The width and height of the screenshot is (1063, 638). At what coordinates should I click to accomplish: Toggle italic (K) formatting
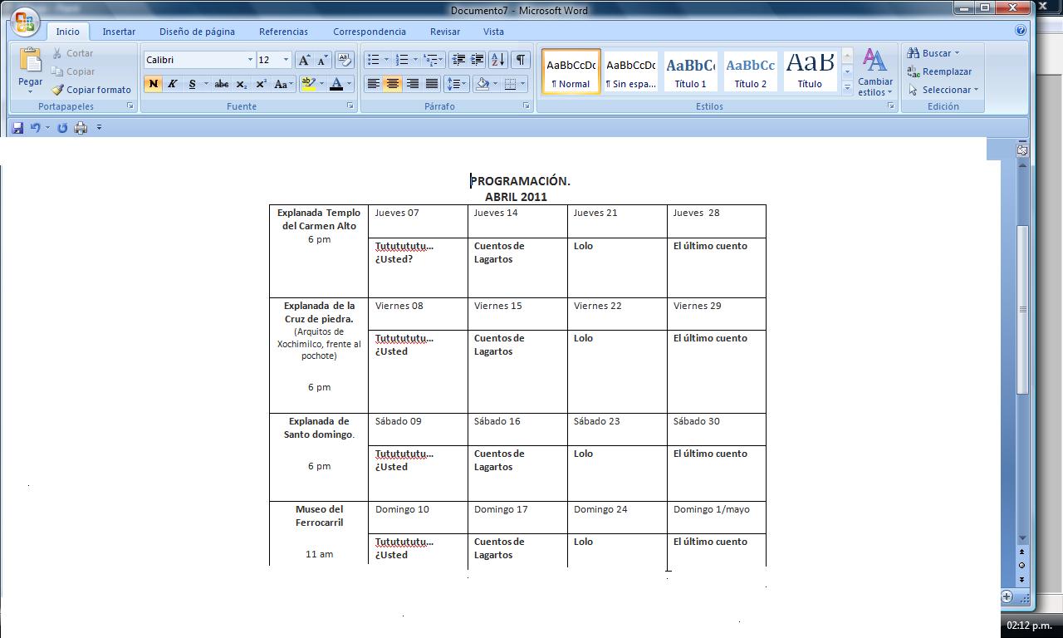click(x=173, y=84)
